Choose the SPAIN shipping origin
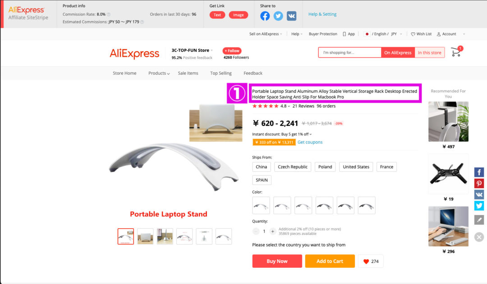 coord(262,180)
